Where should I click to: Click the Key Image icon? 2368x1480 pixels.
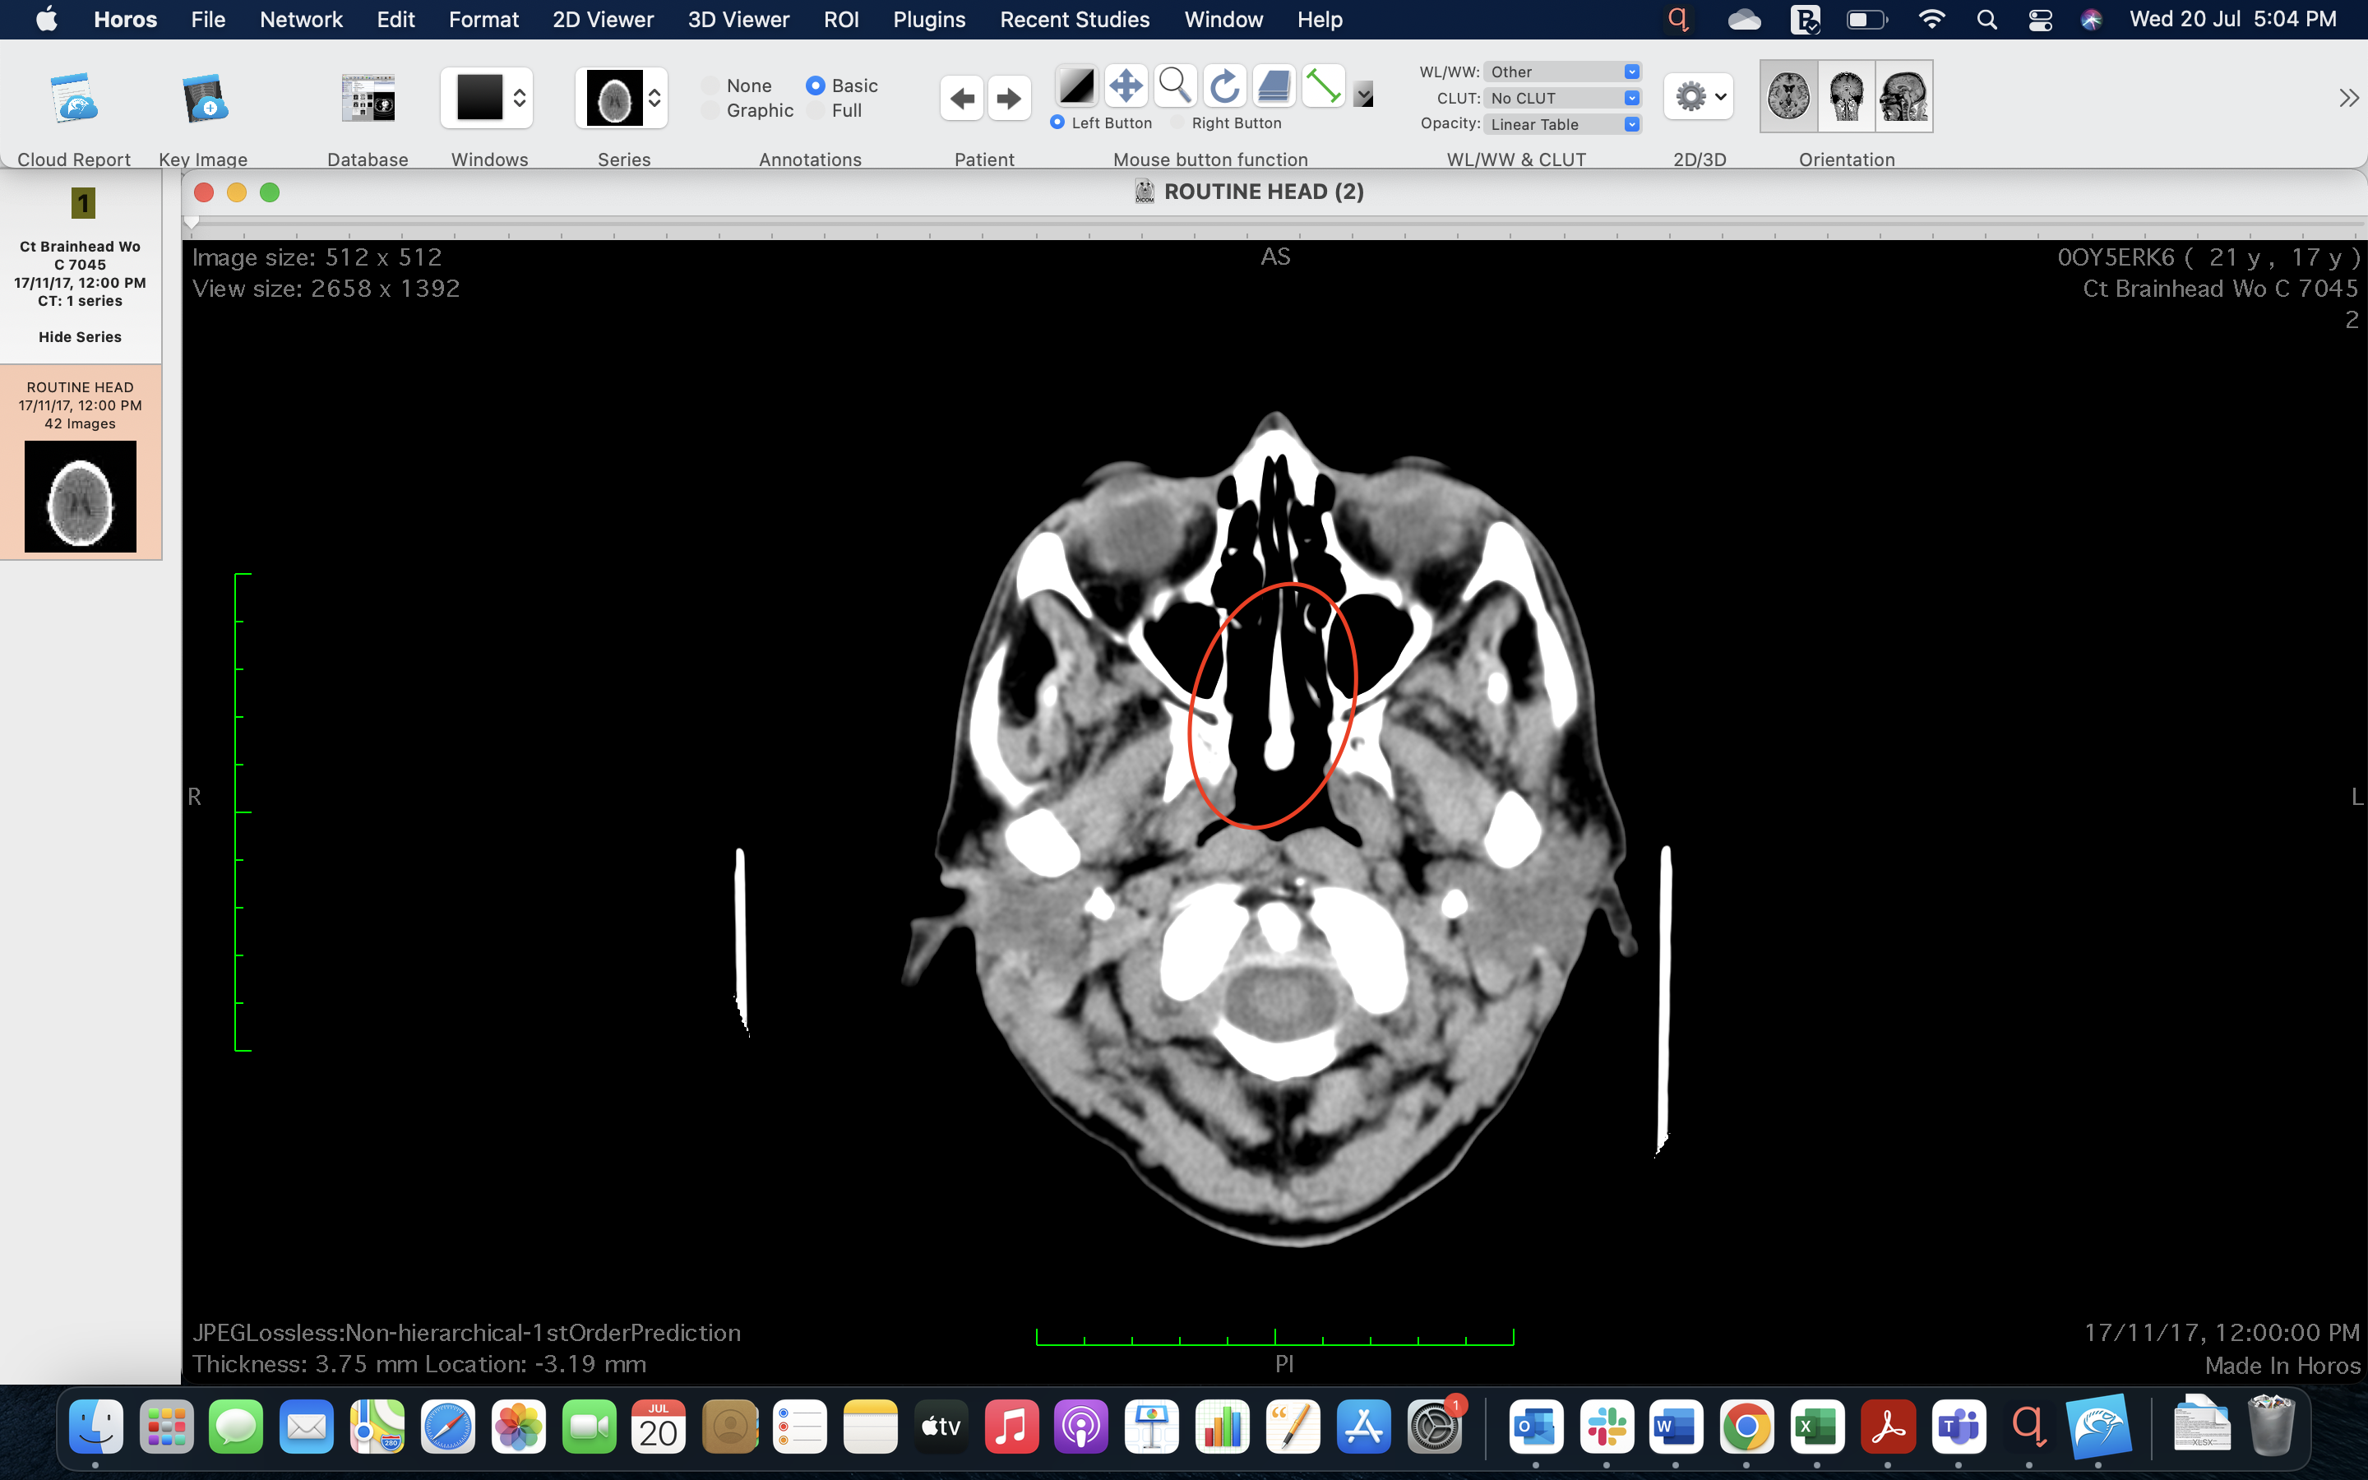tap(204, 99)
